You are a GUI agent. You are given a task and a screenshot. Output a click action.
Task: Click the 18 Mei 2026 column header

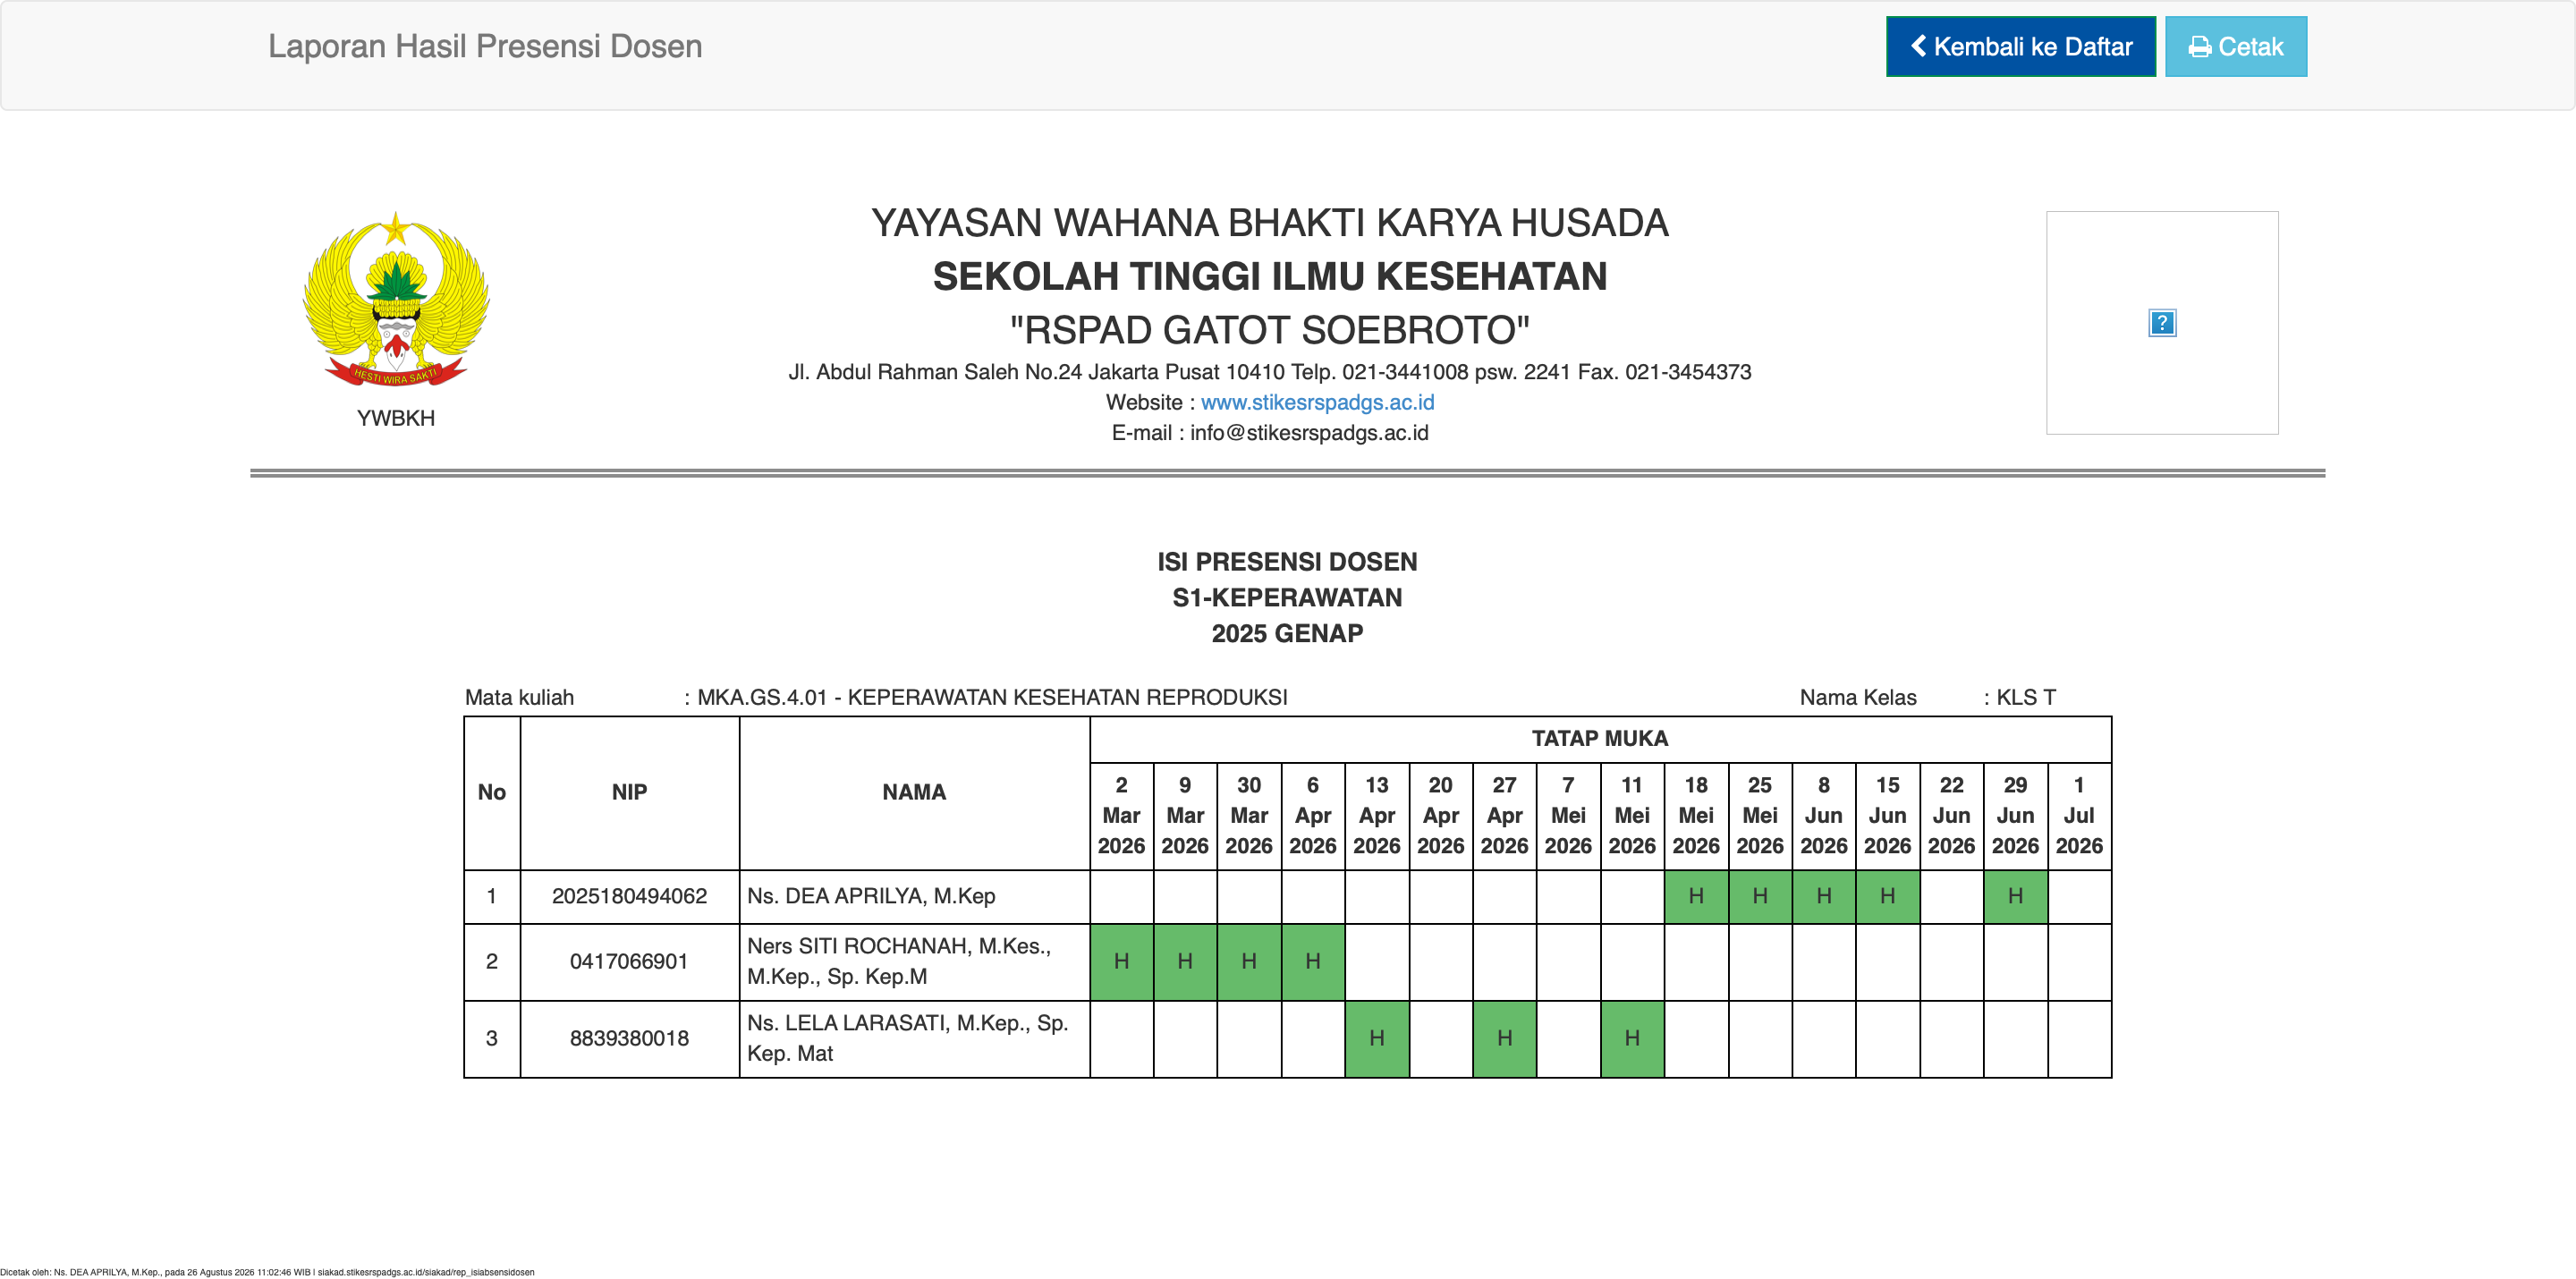coord(1696,816)
